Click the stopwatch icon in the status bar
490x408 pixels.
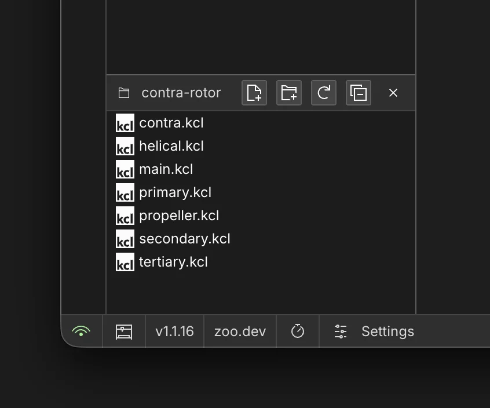(297, 331)
